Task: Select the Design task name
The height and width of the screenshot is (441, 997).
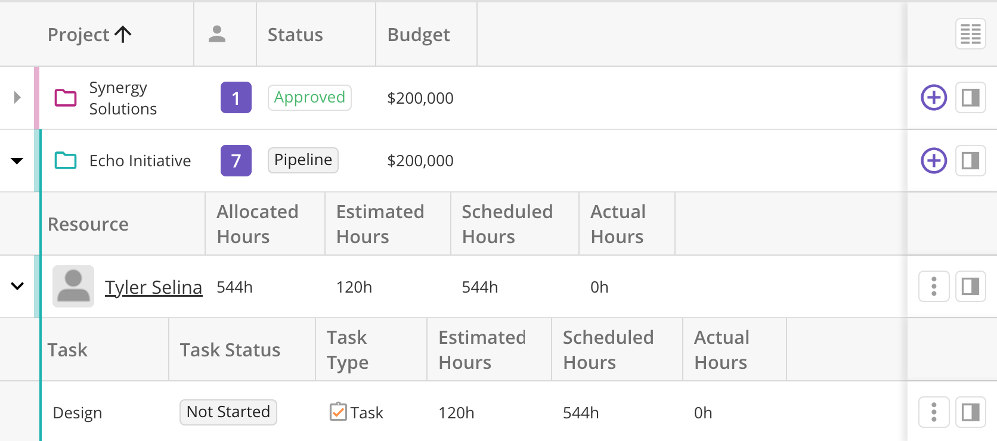Action: (78, 413)
